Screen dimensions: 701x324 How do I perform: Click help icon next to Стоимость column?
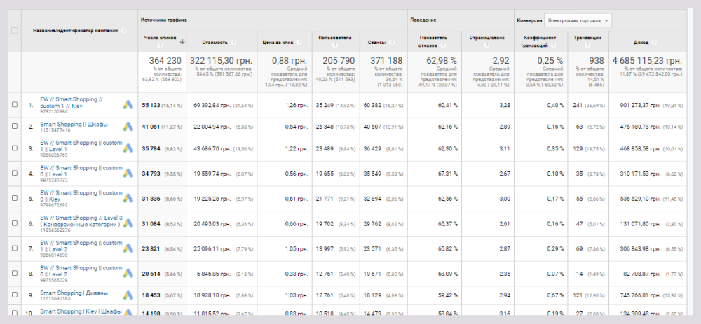233,42
